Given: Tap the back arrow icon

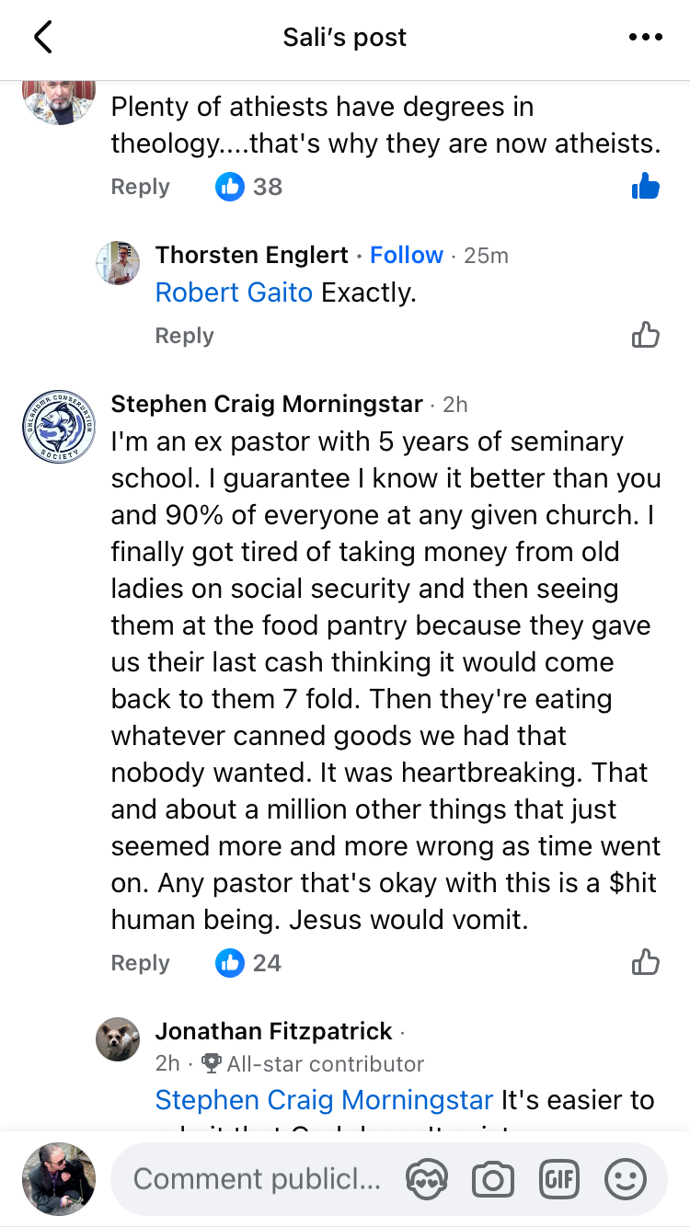Looking at the screenshot, I should coord(43,38).
